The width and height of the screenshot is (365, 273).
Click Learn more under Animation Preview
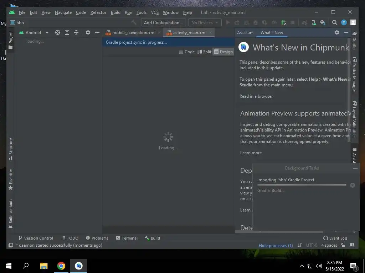pyautogui.click(x=251, y=153)
